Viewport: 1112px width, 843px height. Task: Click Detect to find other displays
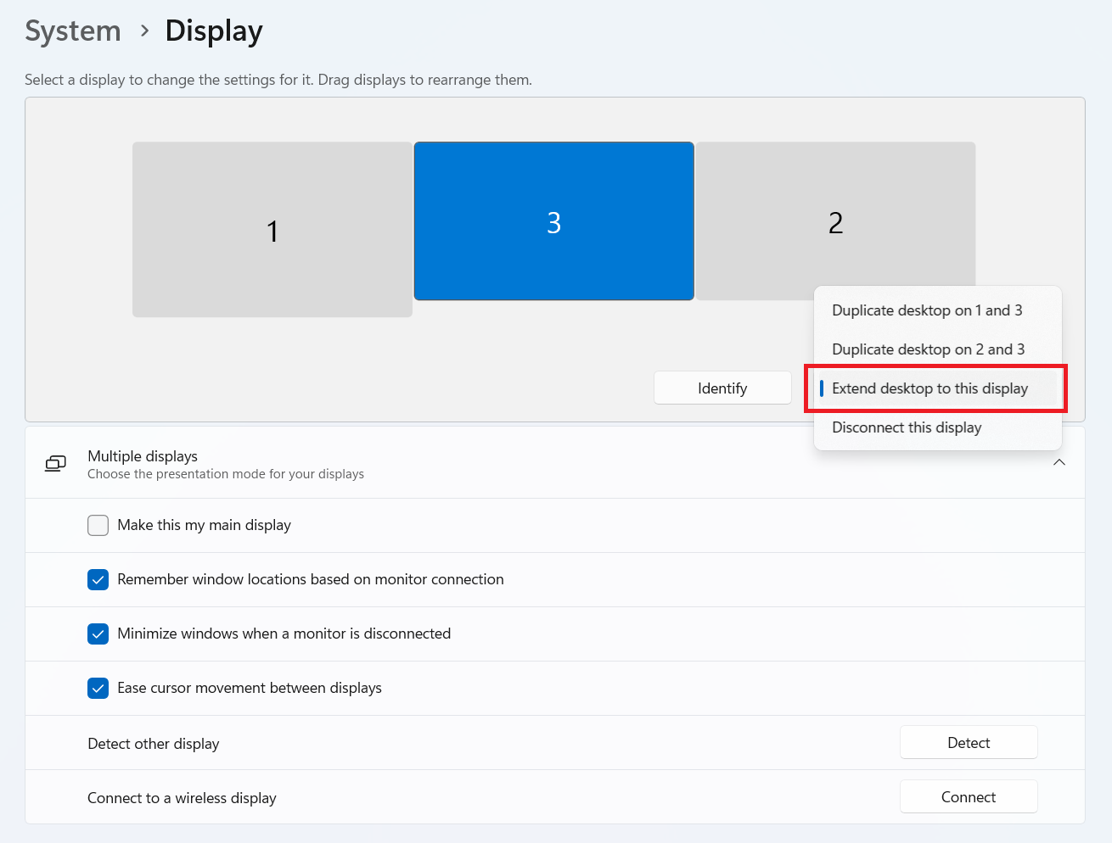click(968, 743)
